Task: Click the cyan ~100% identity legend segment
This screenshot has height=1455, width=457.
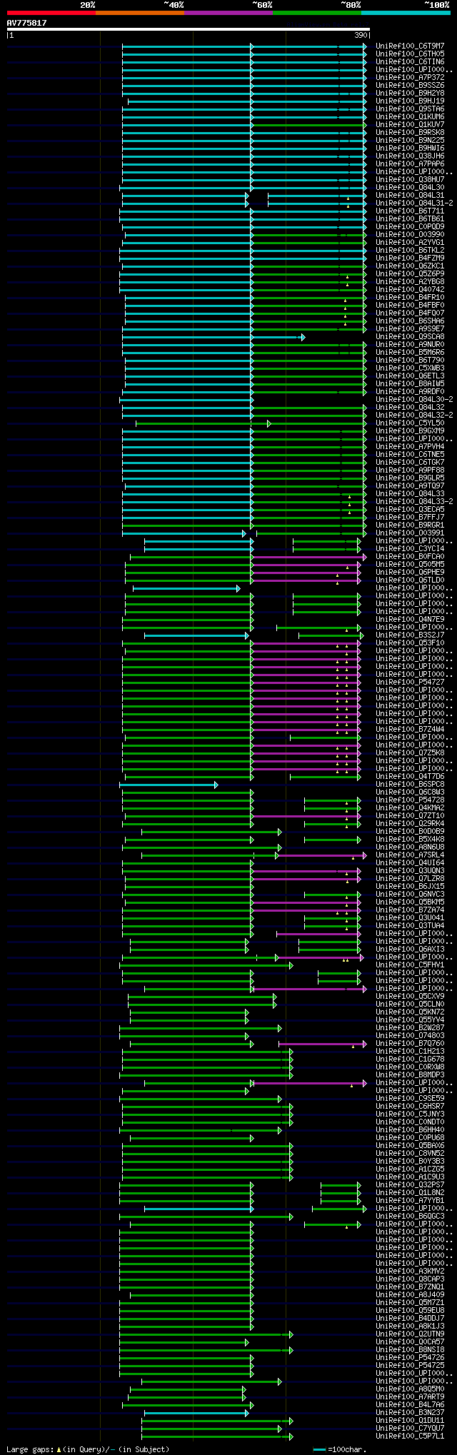Action: coord(406,13)
